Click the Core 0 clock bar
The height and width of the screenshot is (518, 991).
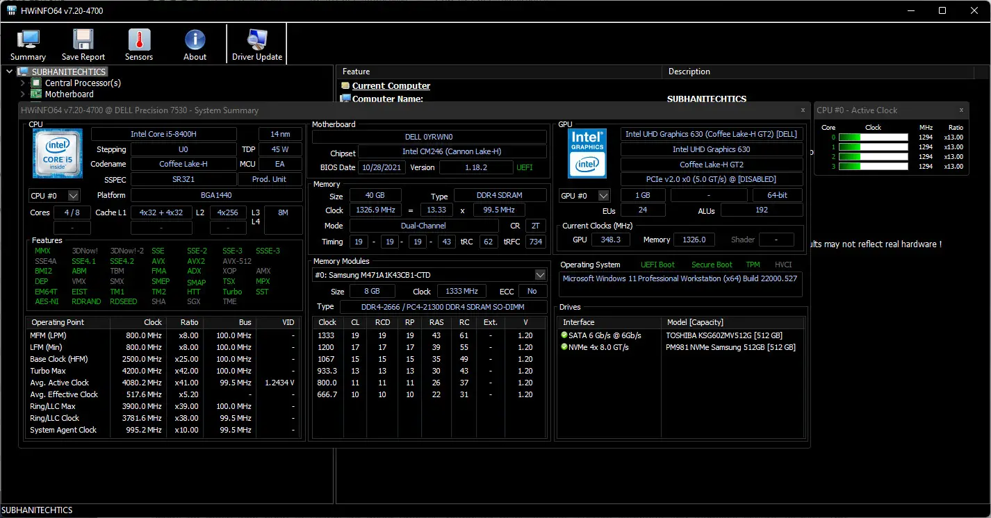(873, 137)
